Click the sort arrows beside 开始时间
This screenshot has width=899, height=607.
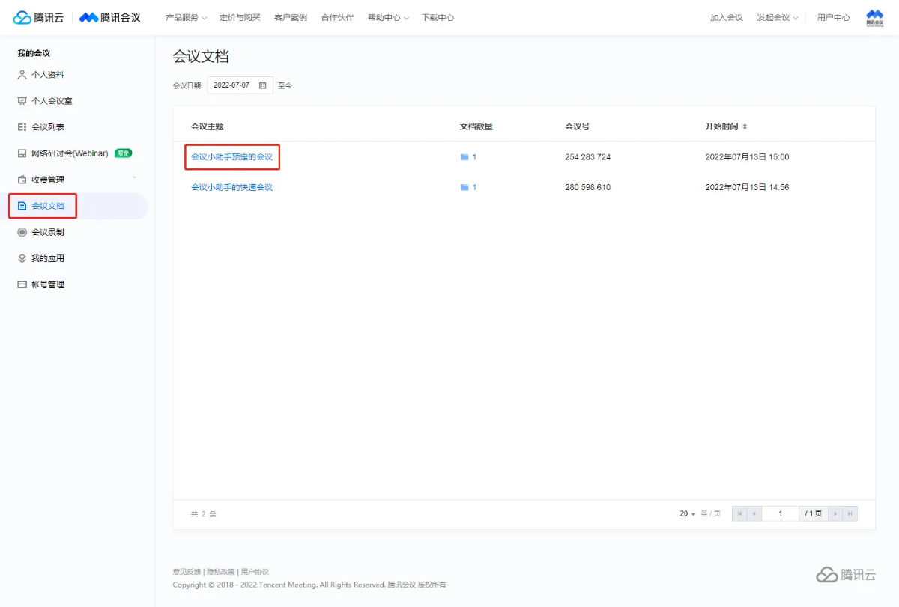click(x=745, y=127)
